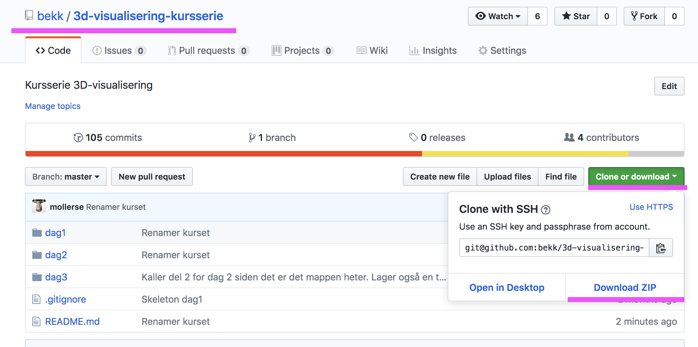Open the dag3 folder
This screenshot has width=698, height=347.
click(56, 277)
